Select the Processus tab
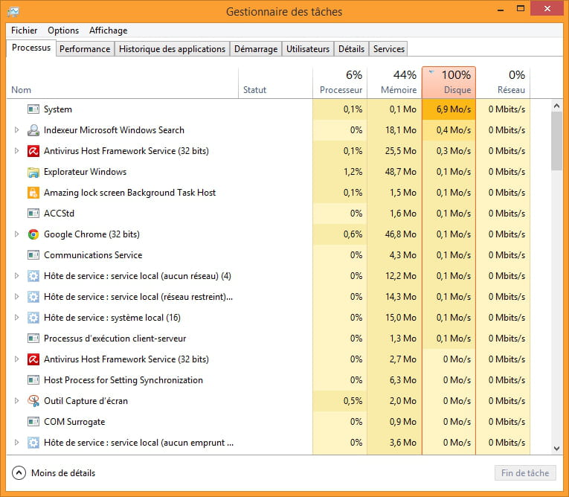Viewport: 569px width, 497px height. [31, 48]
